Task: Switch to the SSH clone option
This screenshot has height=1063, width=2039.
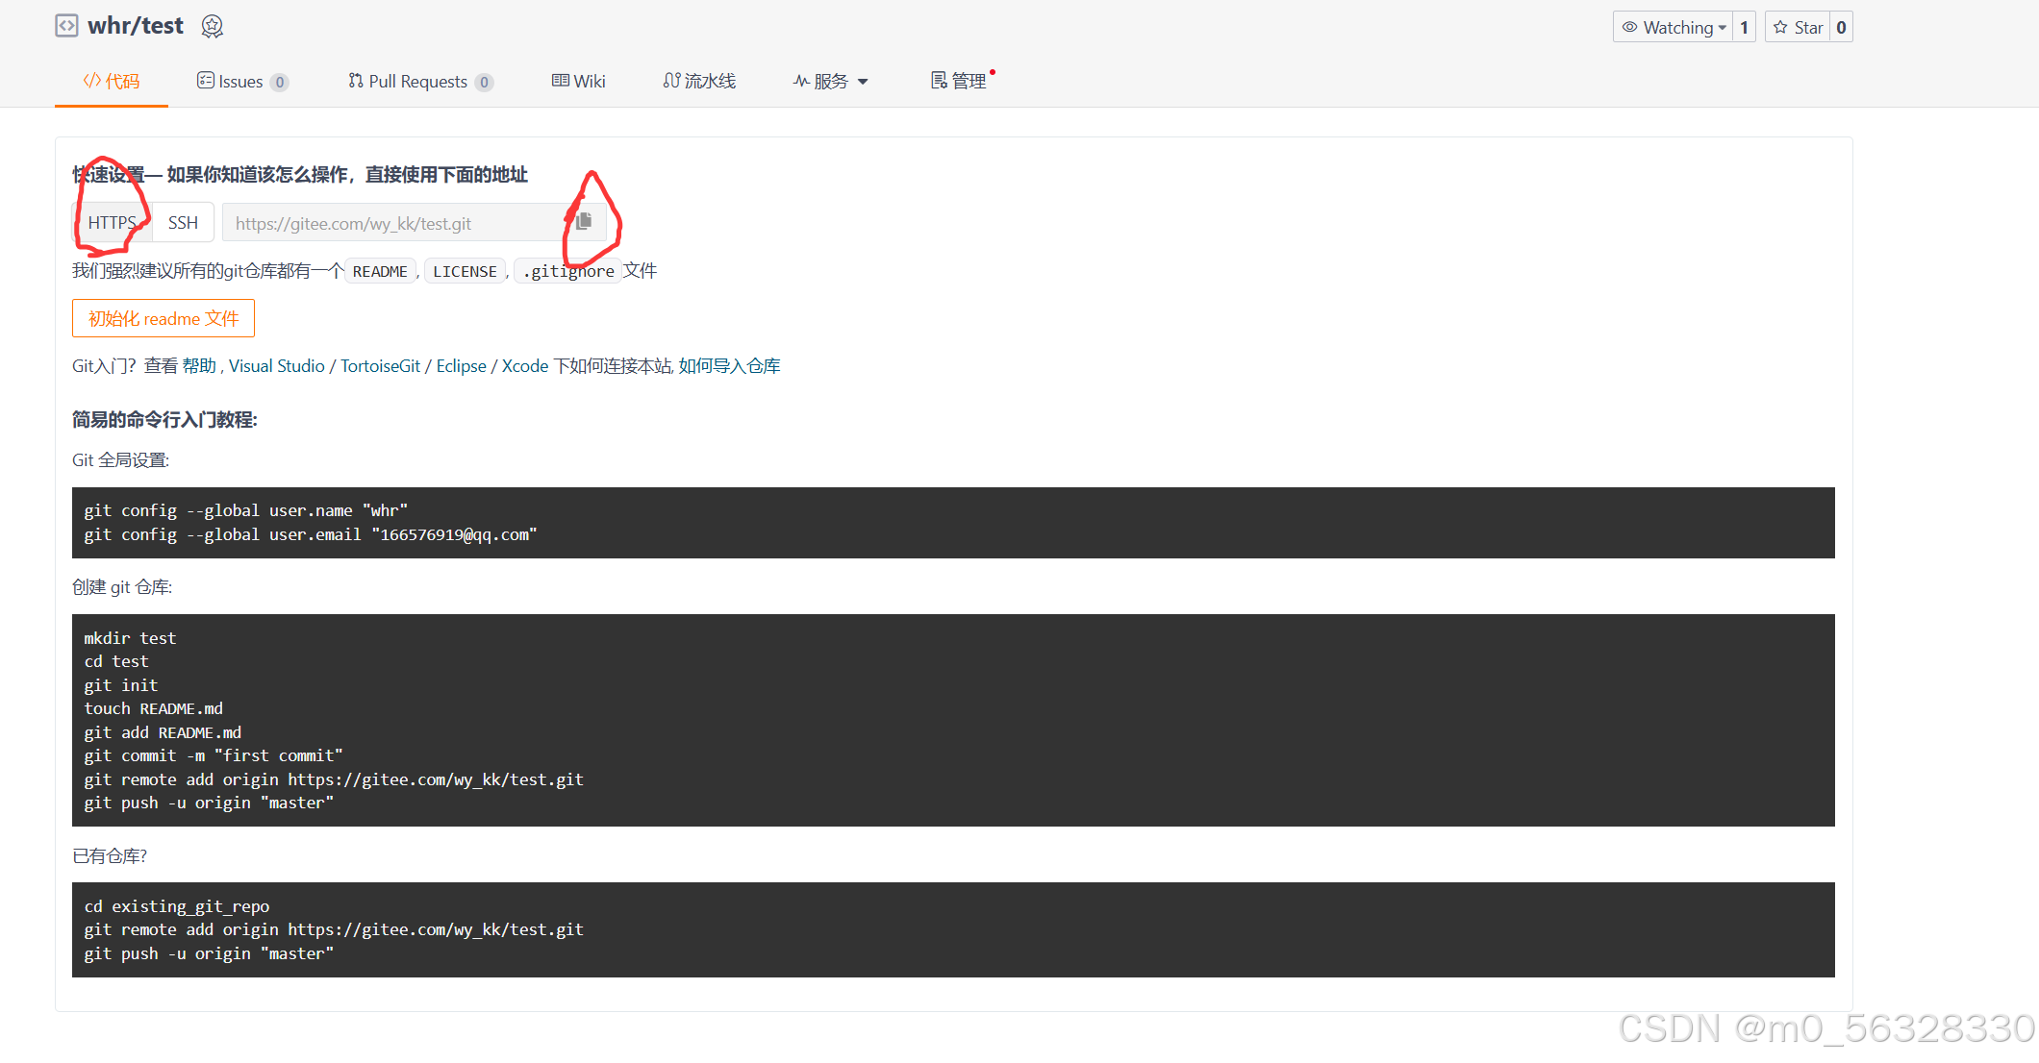Action: point(183,222)
